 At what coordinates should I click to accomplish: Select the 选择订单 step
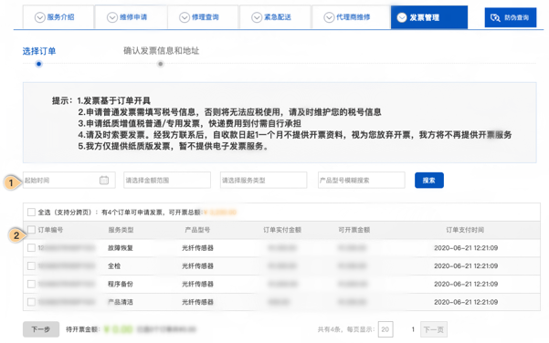39,51
